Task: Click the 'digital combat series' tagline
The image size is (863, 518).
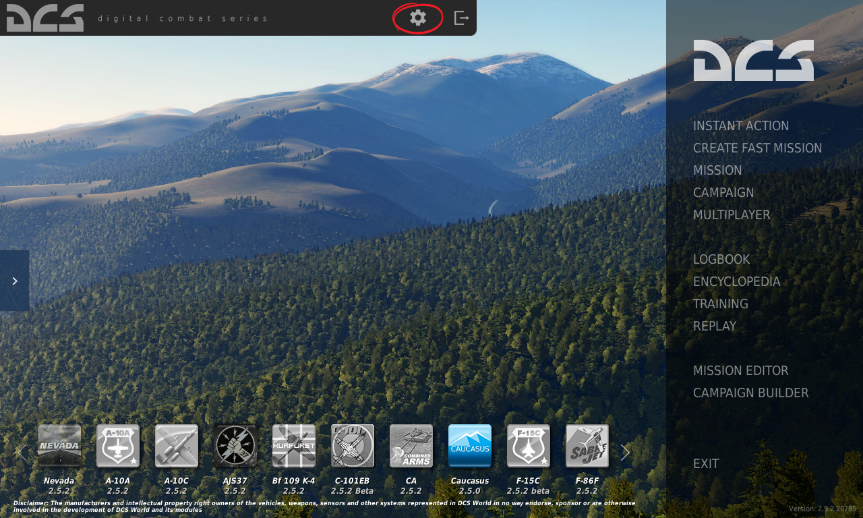Action: coord(183,18)
